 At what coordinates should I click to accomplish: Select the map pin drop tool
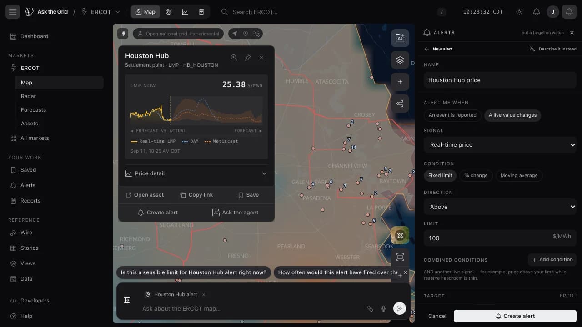[x=246, y=34]
